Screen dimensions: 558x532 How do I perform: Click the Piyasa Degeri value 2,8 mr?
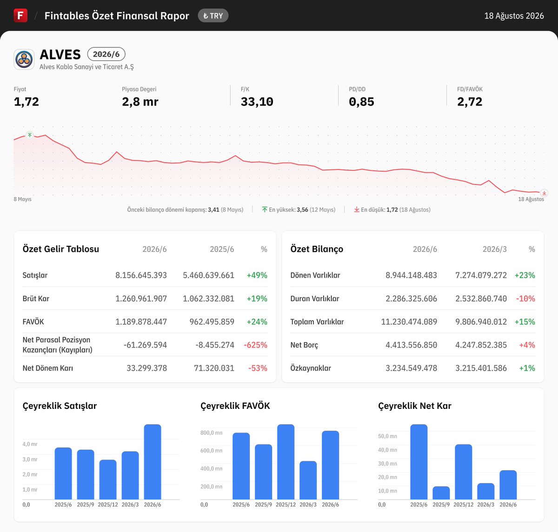point(140,102)
